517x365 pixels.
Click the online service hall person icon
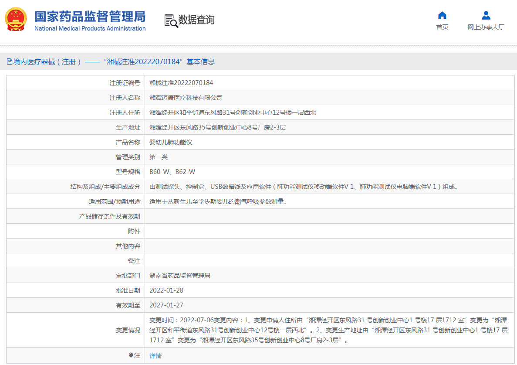coord(486,16)
